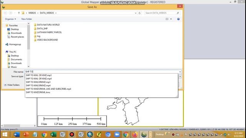Screen dimensions: 246x138
Task: Click Hide Folders
Action: tap(12, 85)
